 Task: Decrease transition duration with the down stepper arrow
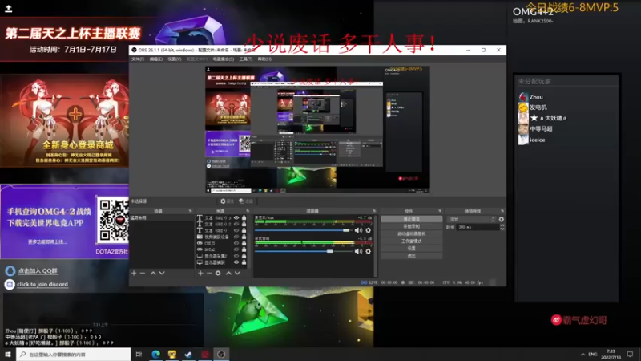(502, 229)
